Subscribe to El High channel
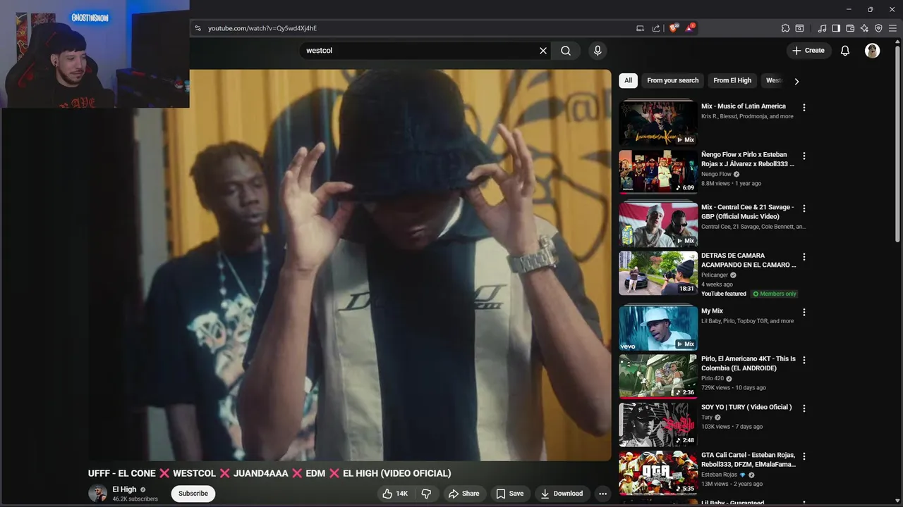903x507 pixels. coord(193,494)
